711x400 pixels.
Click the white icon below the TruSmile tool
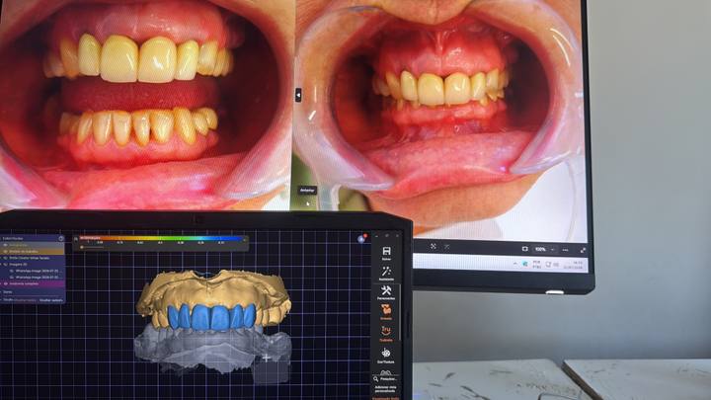386,354
